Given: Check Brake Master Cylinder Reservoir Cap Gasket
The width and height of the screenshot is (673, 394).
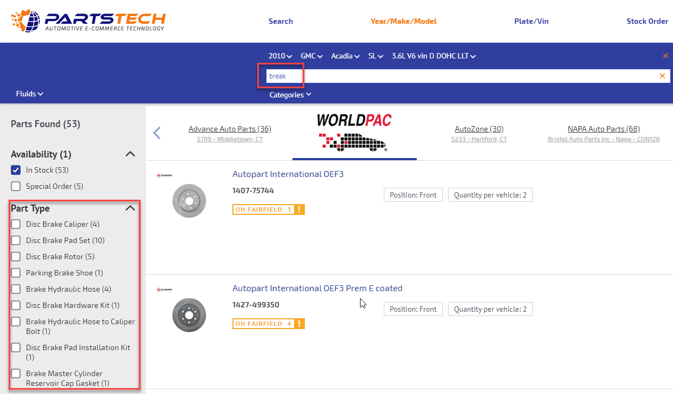Looking at the screenshot, I should (16, 373).
